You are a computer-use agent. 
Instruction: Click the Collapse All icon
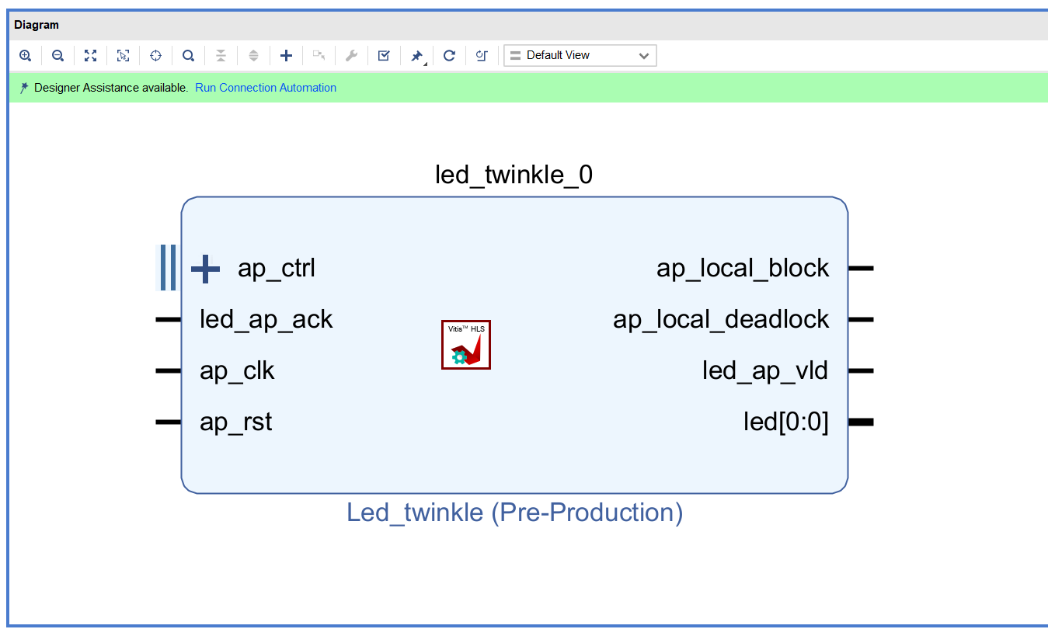[x=221, y=55]
